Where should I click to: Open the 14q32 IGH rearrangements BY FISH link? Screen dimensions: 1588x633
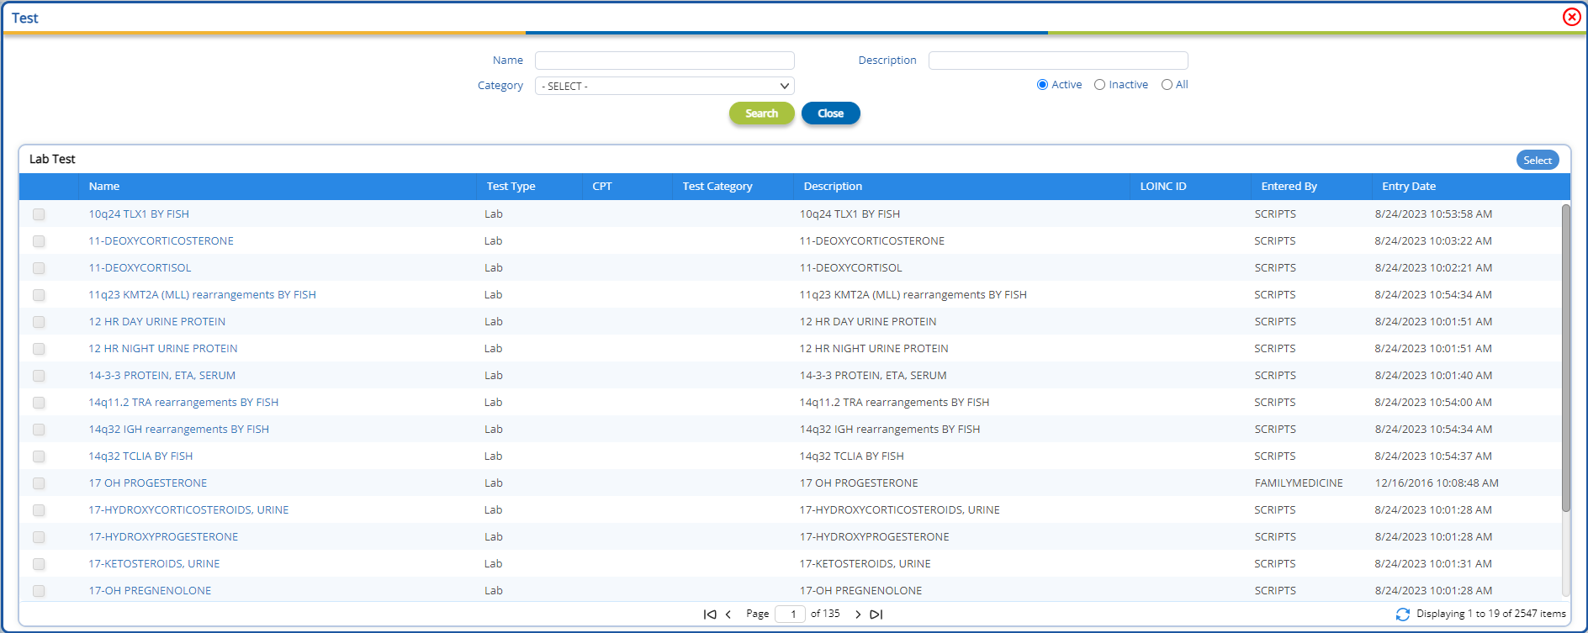click(179, 430)
